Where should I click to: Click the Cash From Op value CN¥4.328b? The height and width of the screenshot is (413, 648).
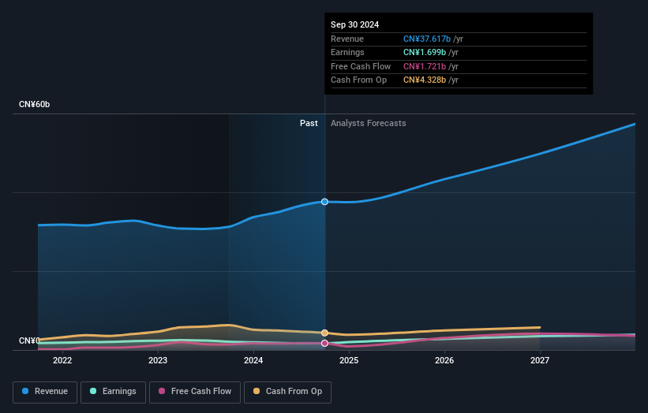point(425,80)
